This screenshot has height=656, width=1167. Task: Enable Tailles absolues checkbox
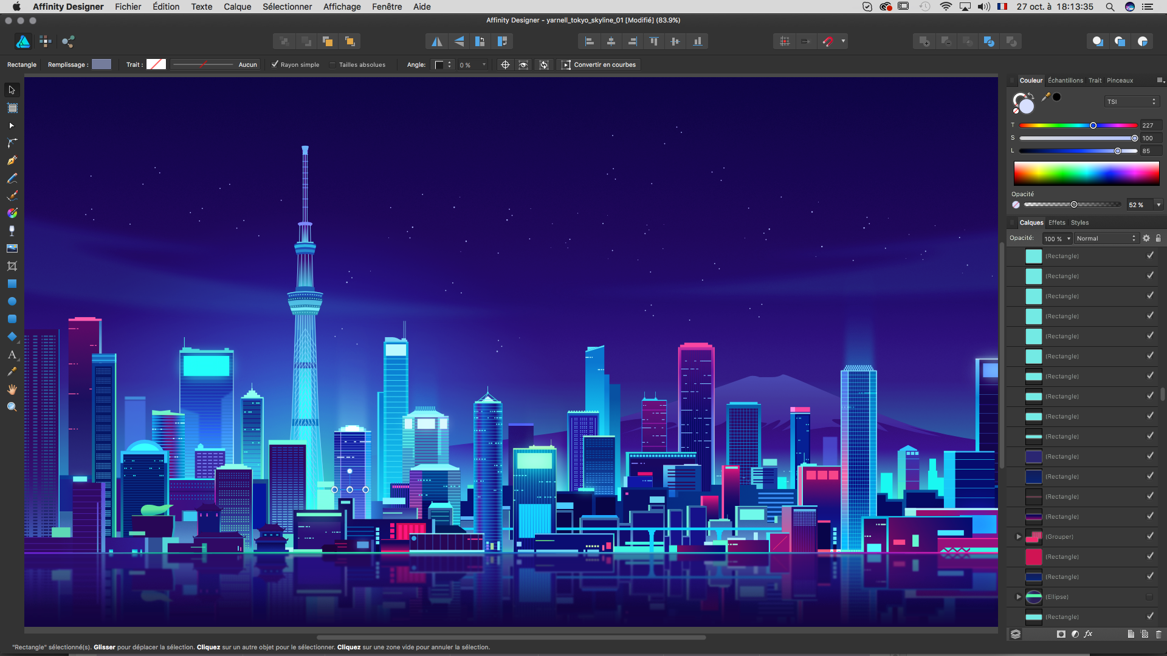(x=333, y=64)
